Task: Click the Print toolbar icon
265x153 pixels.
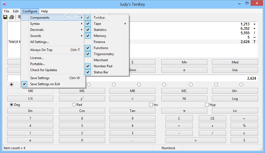Action: tap(12, 17)
